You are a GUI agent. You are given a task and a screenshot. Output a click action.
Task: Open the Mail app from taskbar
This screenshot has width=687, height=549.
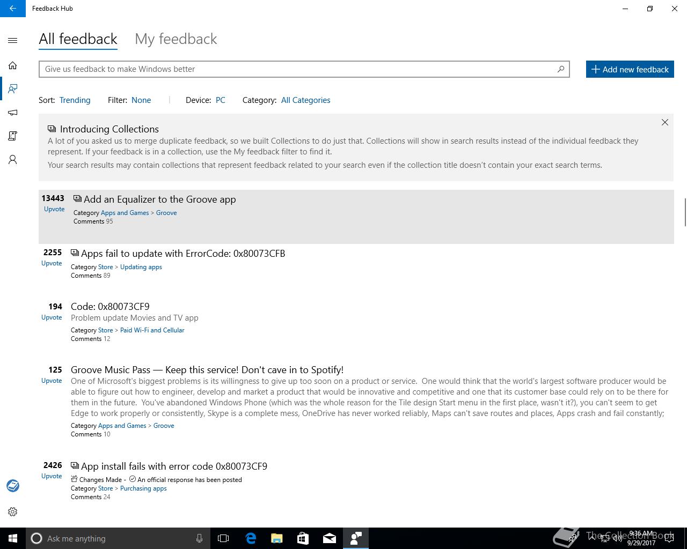(x=330, y=538)
